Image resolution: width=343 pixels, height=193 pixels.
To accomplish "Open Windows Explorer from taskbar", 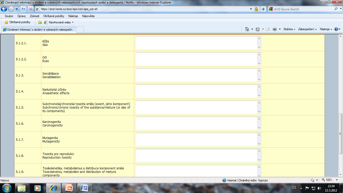I will (22, 188).
